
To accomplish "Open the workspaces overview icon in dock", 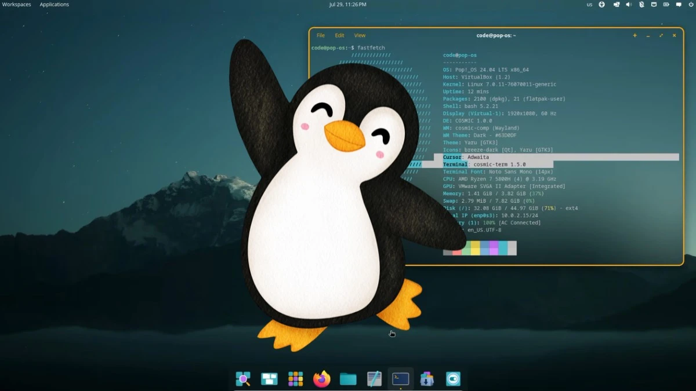I will [x=269, y=379].
